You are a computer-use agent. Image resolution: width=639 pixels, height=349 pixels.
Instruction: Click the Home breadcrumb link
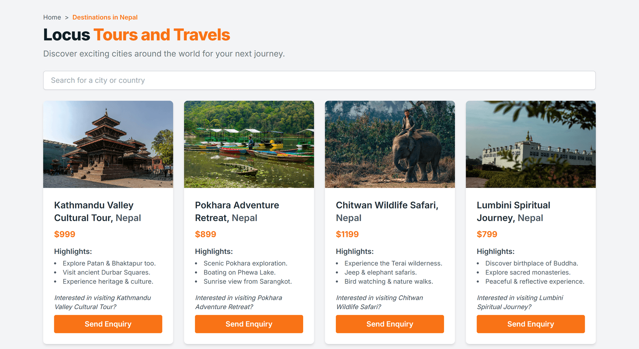(x=52, y=17)
